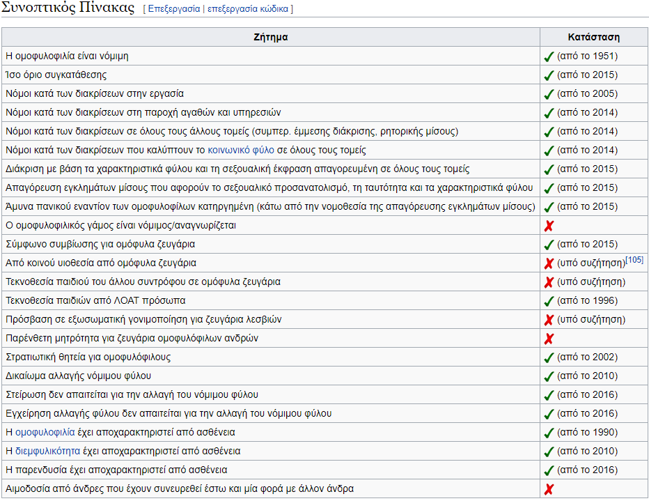This screenshot has height=501, width=649.
Task: Click the red X for Αιμοδοσία row
Action: [x=549, y=489]
